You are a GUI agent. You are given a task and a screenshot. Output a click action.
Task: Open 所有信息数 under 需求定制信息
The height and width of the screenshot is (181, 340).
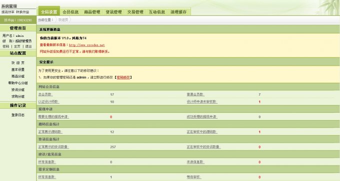(47, 177)
